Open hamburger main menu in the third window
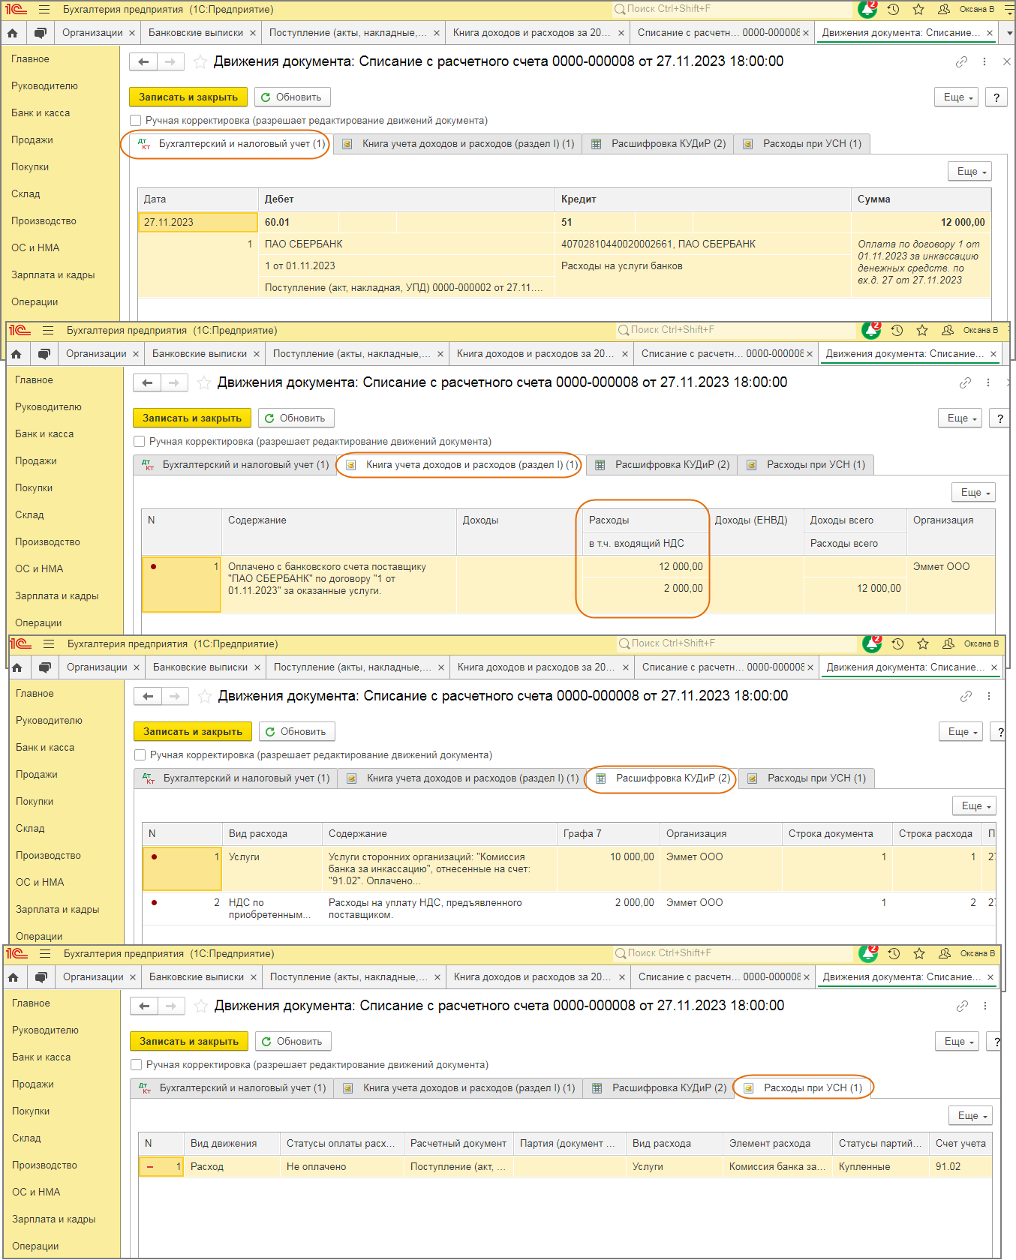The image size is (1016, 1260). tap(49, 644)
